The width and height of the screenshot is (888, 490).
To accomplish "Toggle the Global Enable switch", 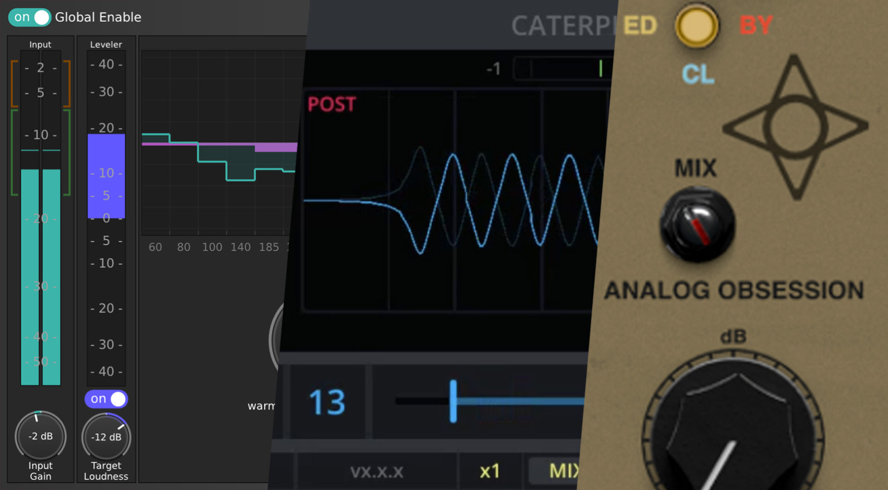I will click(x=29, y=17).
